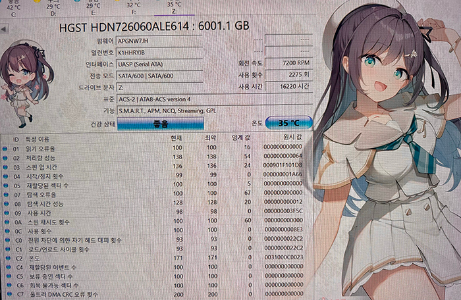461x300 pixels.
Task: Select the 읽기 오류율 attribute name
Action: [x=41, y=149]
